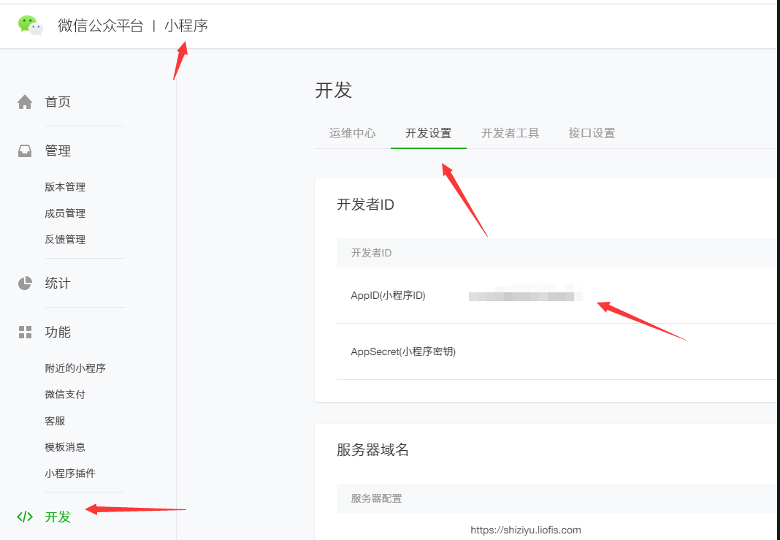The height and width of the screenshot is (540, 780).
Task: Open 微信支付 under 功能
Action: pyautogui.click(x=65, y=395)
